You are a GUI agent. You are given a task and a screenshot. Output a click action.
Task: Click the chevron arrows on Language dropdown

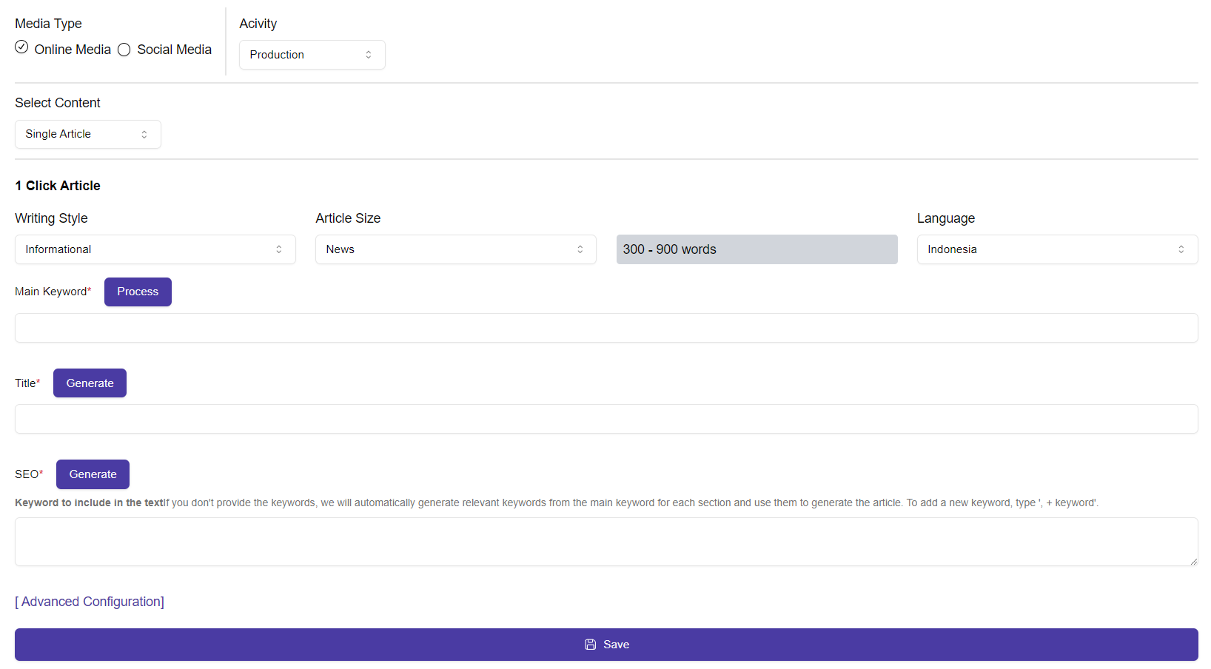coord(1181,249)
